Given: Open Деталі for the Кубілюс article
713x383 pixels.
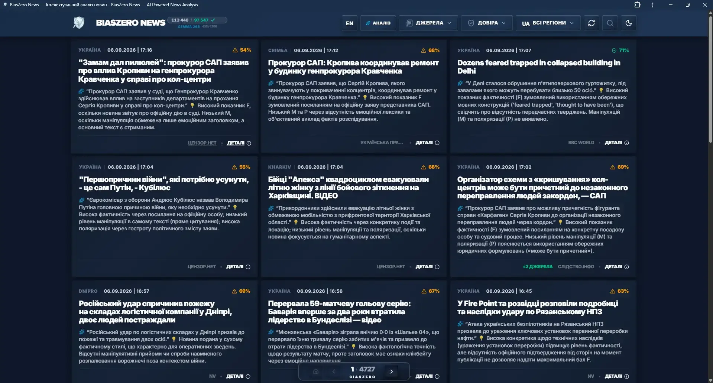Looking at the screenshot, I should pyautogui.click(x=238, y=267).
